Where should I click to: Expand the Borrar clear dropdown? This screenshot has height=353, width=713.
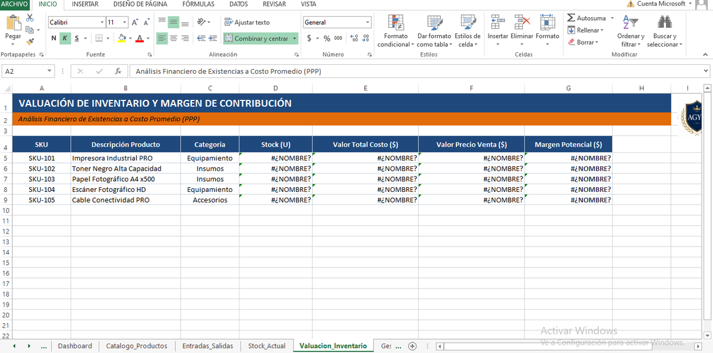[x=597, y=42]
